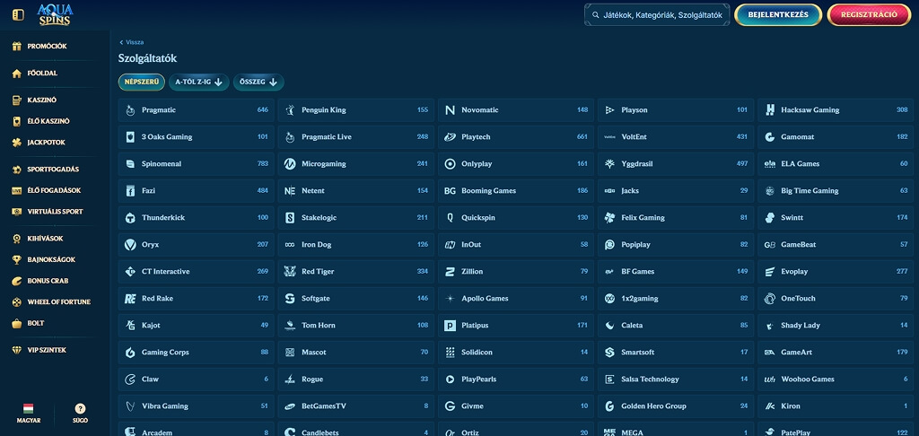Select the Woohoo Games provider row
Screen dimensions: 919x436
point(836,379)
